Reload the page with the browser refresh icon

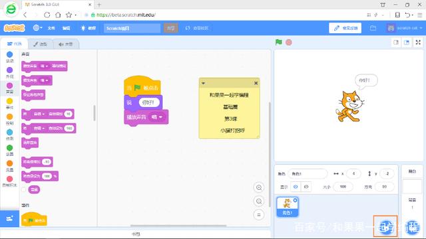47,15
